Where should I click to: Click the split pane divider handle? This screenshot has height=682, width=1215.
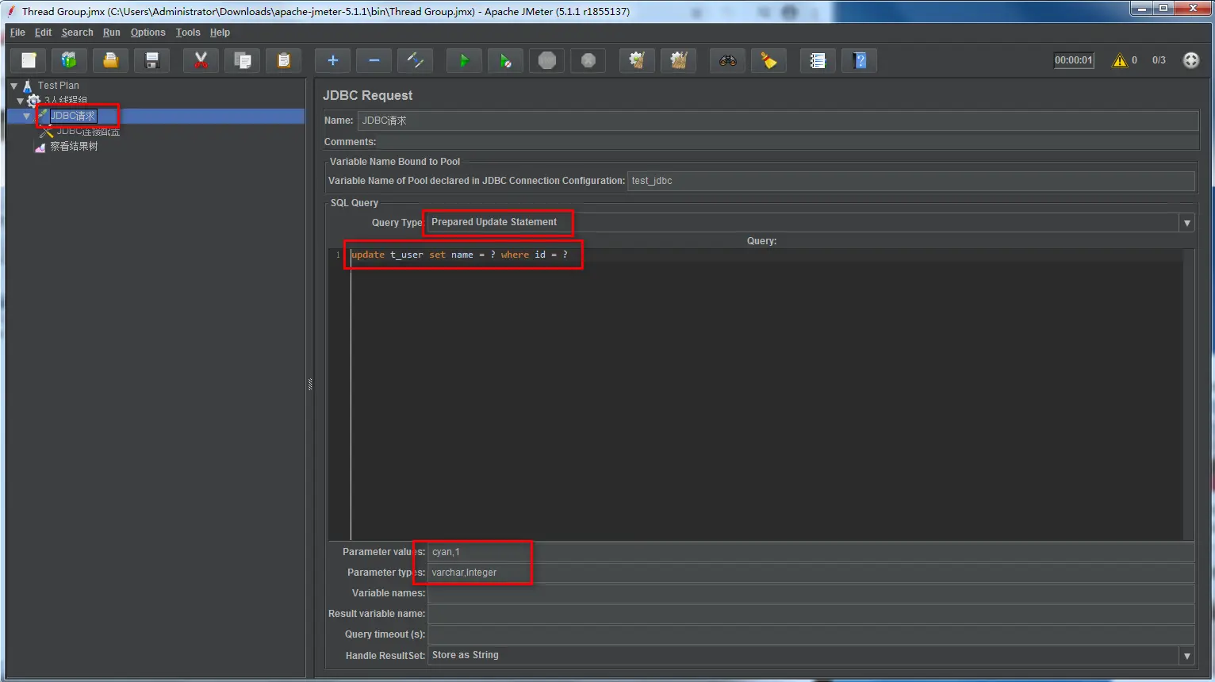[x=310, y=385]
